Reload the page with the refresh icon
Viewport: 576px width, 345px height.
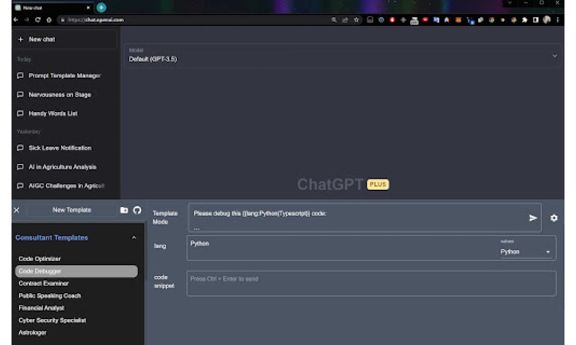(x=37, y=20)
